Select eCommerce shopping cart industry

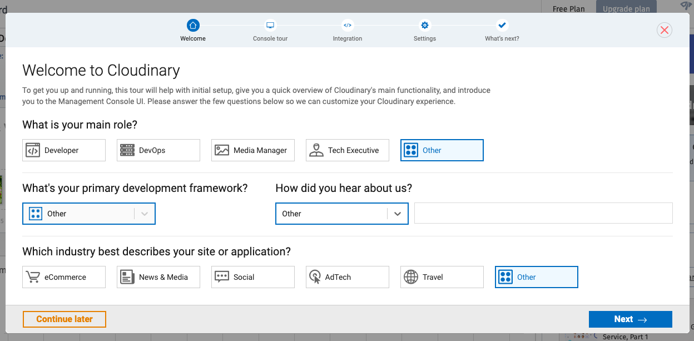64,277
